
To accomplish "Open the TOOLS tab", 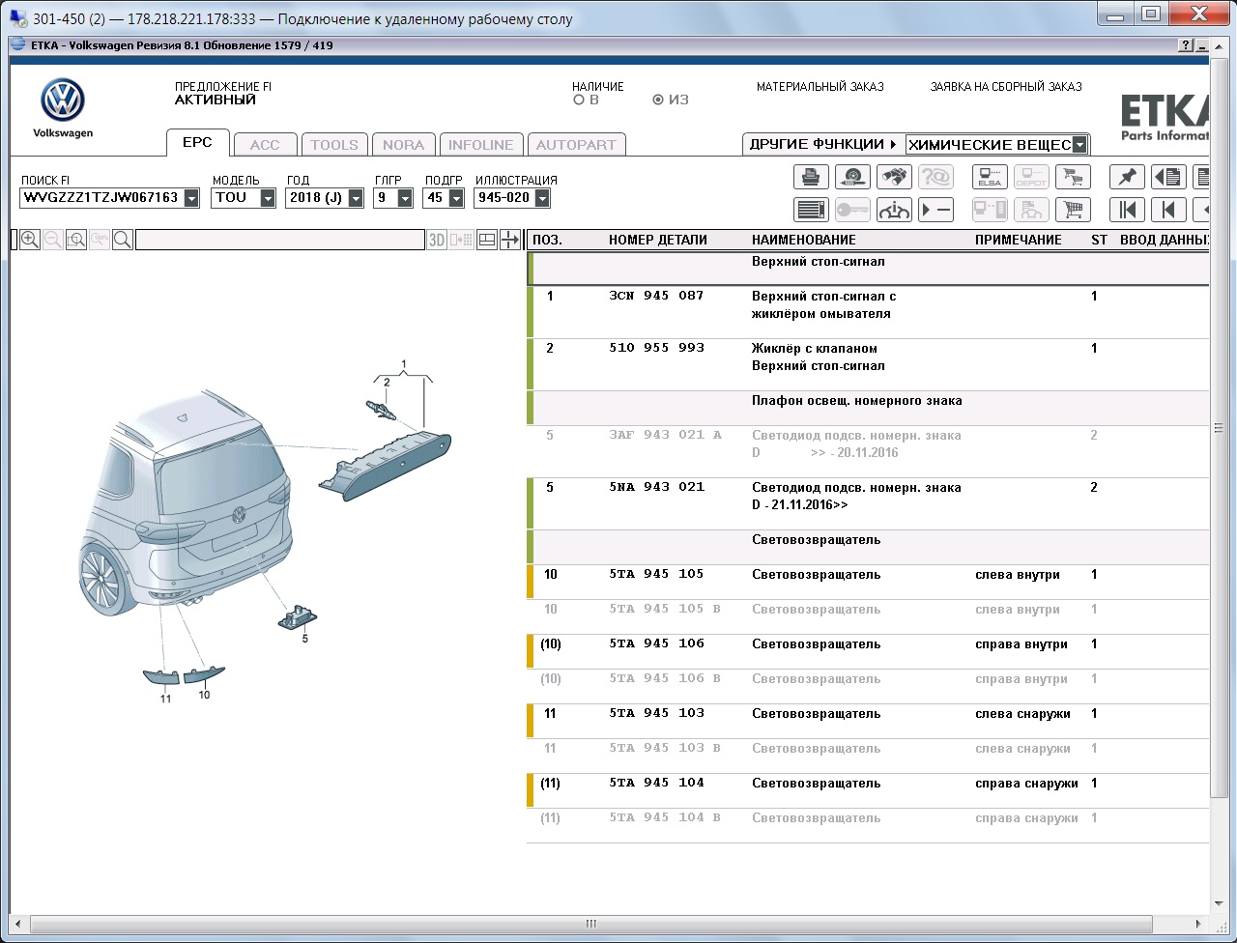I will click(x=334, y=145).
